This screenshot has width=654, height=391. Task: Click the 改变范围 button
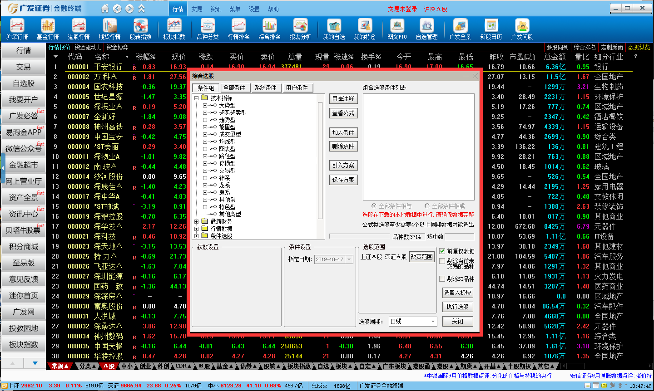[422, 257]
